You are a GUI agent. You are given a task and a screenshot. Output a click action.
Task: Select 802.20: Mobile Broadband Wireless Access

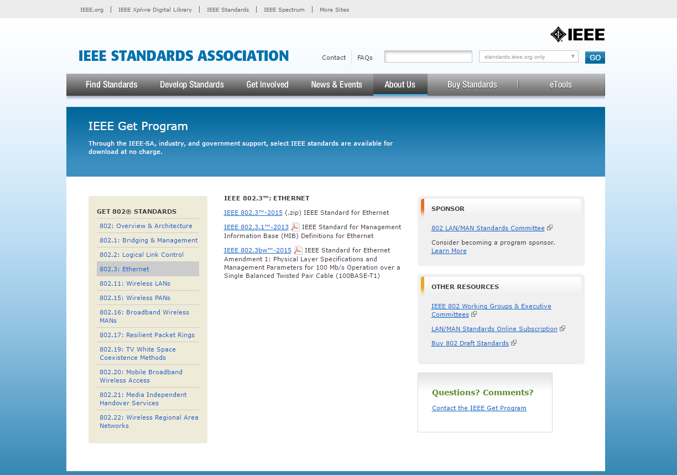coord(141,376)
